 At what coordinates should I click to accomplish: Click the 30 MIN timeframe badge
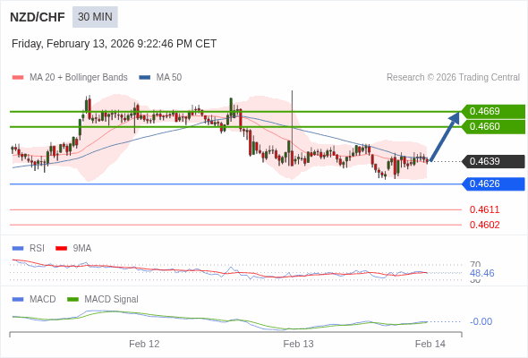coord(95,17)
